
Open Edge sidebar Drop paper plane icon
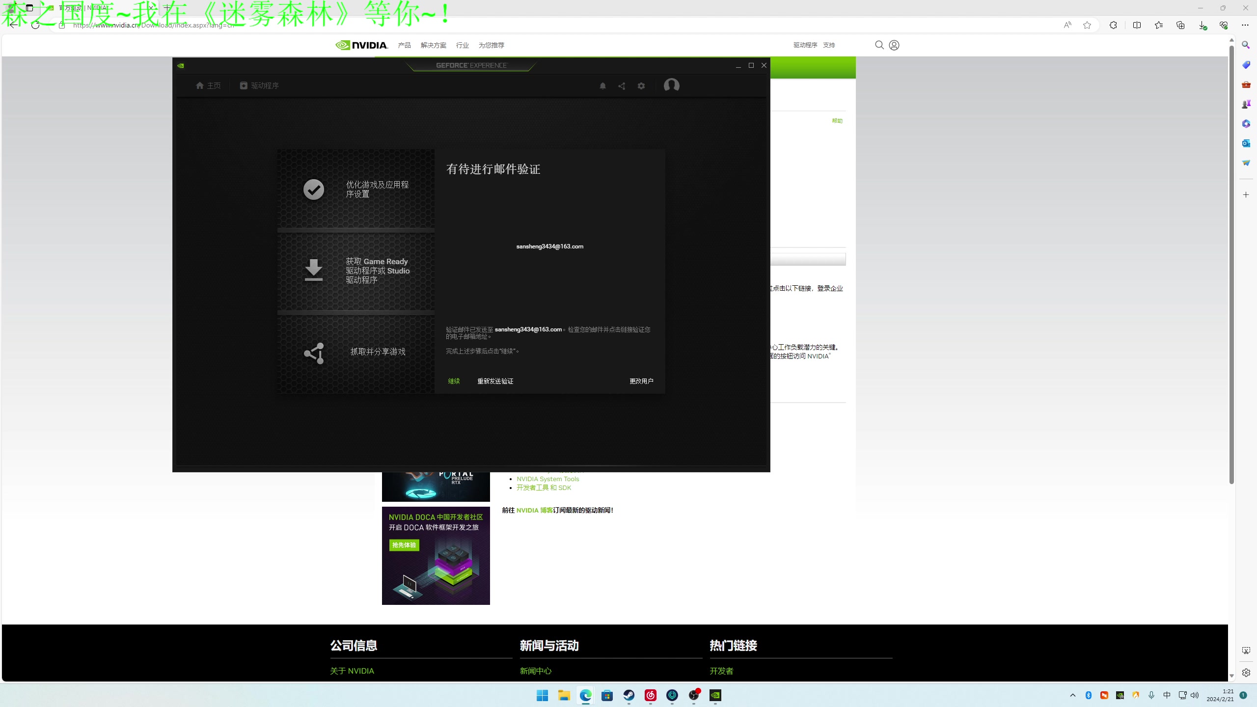[1246, 163]
